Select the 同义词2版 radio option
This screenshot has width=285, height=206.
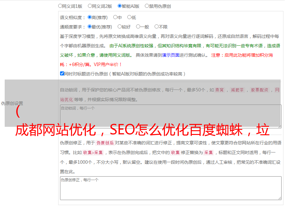point(90,6)
